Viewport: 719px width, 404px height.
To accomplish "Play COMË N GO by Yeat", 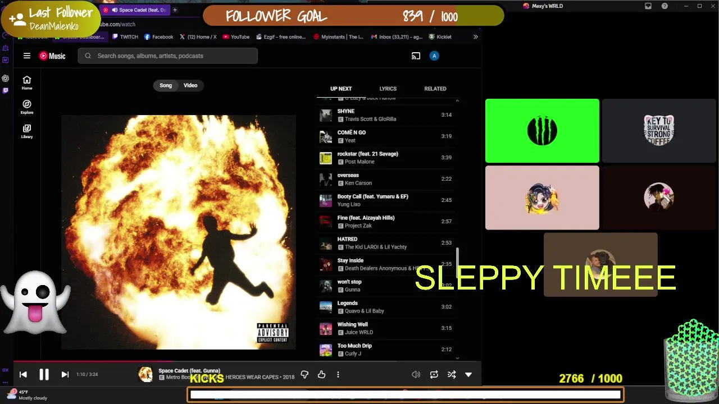I will 385,136.
